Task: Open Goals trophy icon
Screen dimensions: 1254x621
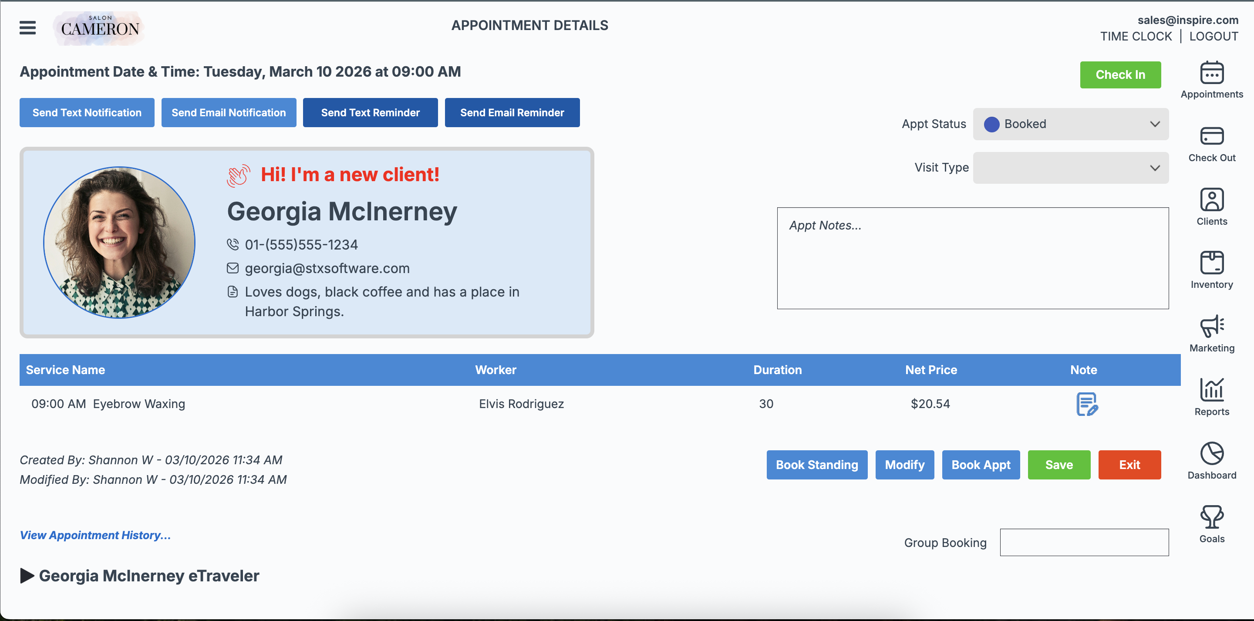Action: (1211, 517)
